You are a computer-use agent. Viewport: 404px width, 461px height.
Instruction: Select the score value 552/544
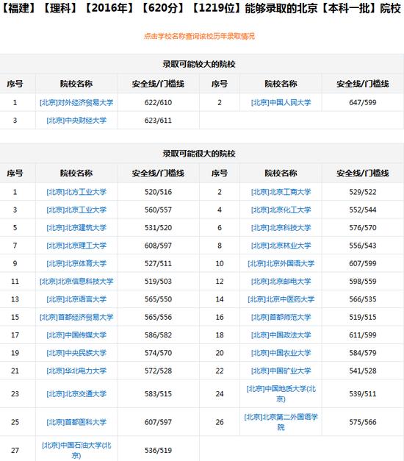pyautogui.click(x=363, y=210)
